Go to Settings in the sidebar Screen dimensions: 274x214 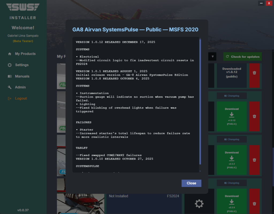[x=22, y=65]
